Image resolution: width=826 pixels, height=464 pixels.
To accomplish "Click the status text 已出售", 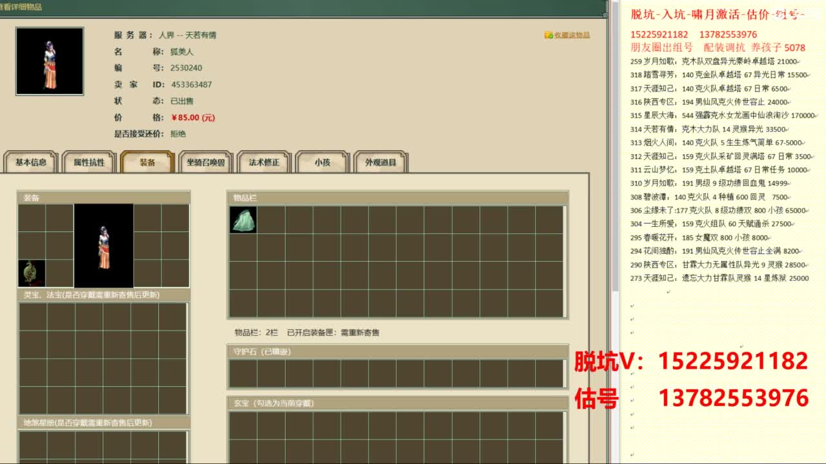I will point(182,101).
